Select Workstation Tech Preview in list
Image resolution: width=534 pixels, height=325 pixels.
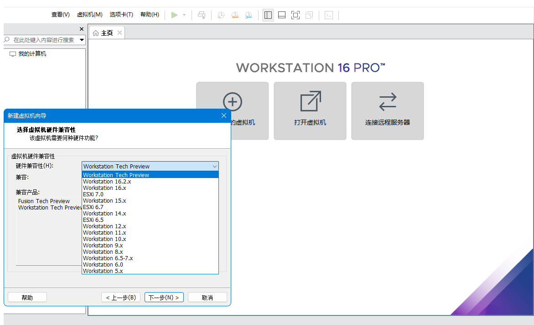tap(150, 175)
